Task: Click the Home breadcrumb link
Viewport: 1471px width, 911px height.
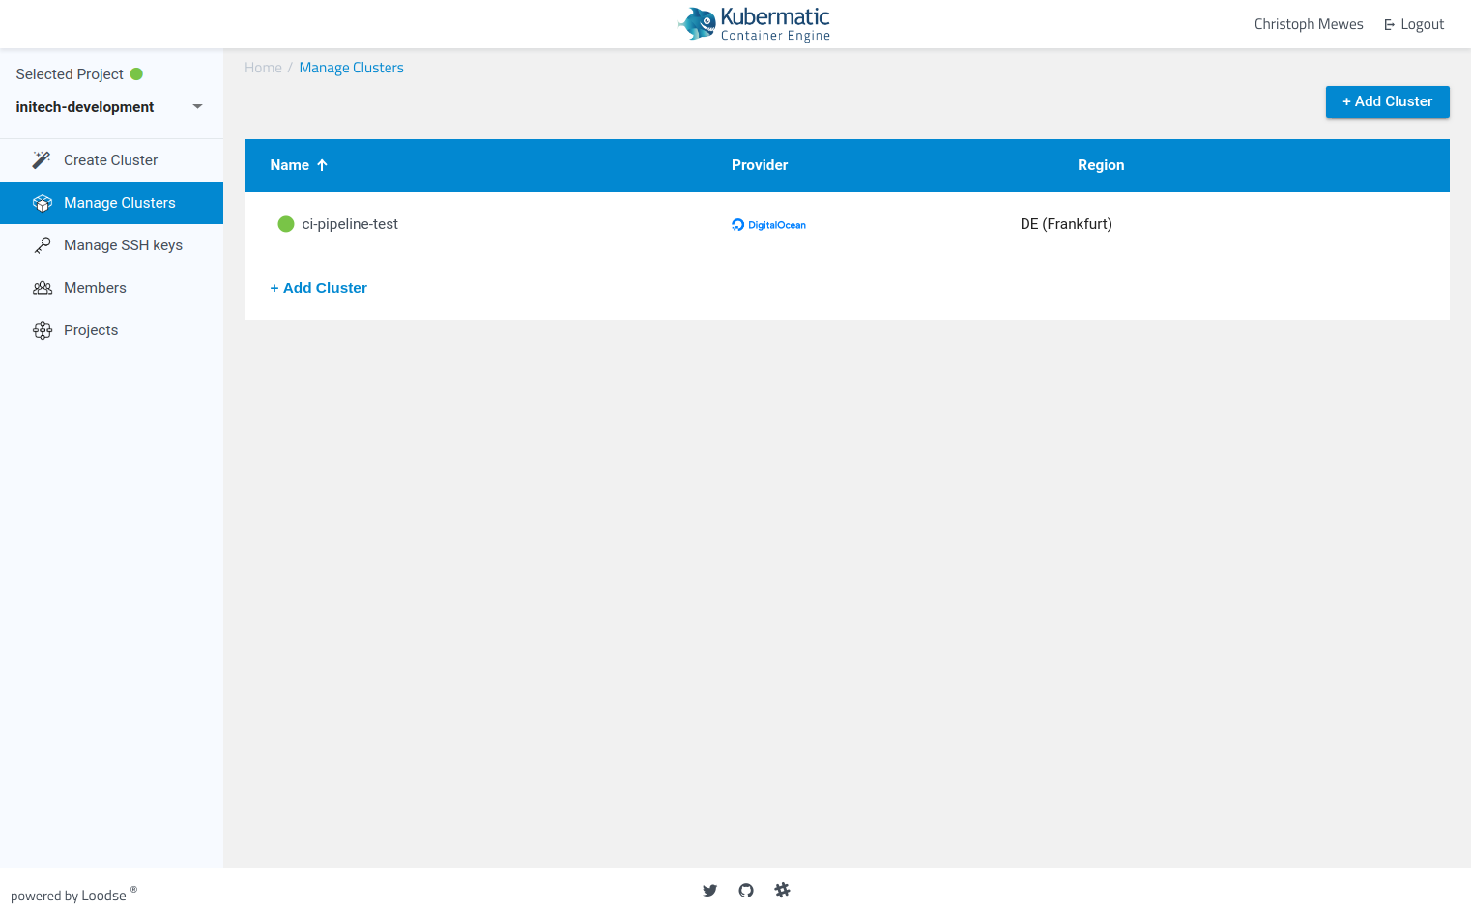Action: 263,68
